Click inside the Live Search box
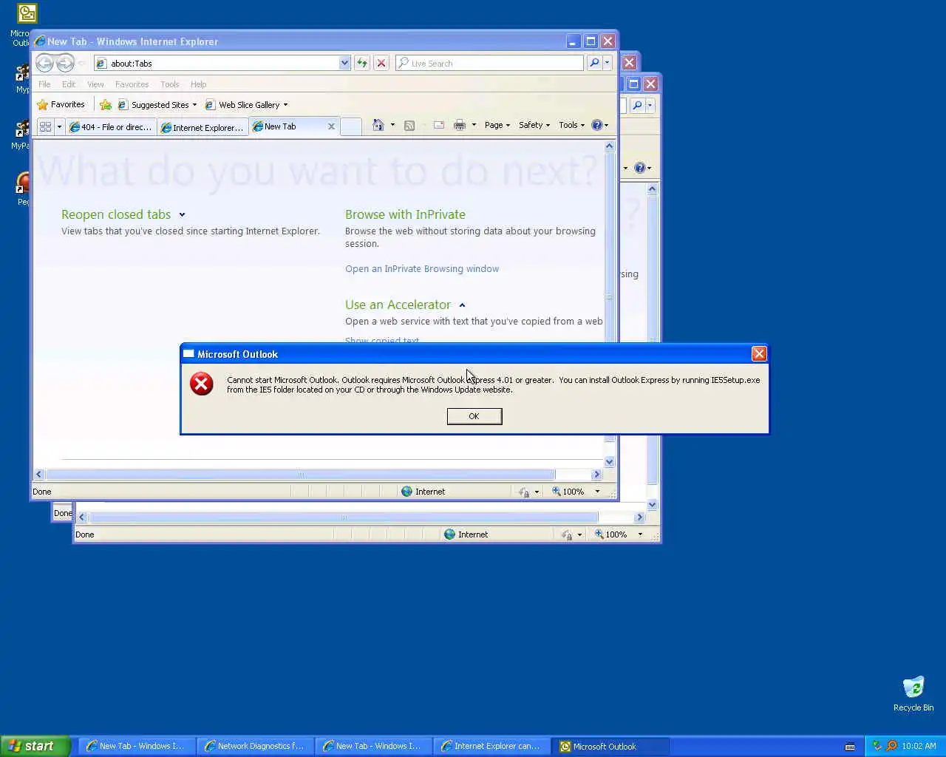 (489, 63)
